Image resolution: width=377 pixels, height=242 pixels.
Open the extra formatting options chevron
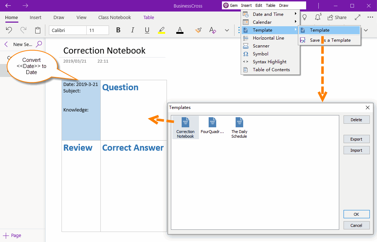point(227,30)
